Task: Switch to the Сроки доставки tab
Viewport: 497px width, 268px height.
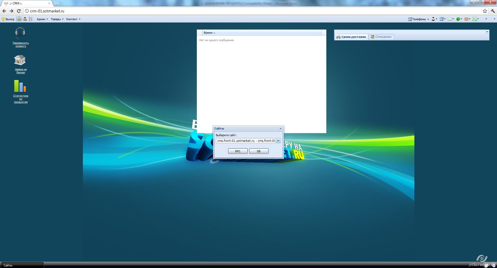Action: (x=351, y=37)
